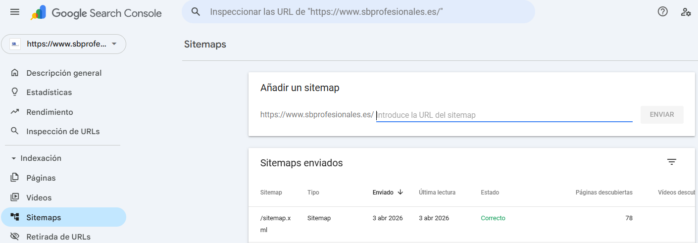
Task: Open the hamburger main menu
Action: pos(15,12)
